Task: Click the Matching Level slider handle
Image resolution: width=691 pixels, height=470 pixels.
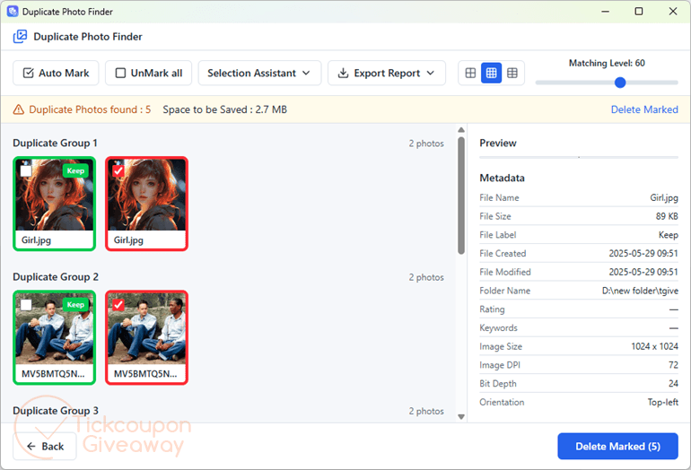Action: pos(620,83)
